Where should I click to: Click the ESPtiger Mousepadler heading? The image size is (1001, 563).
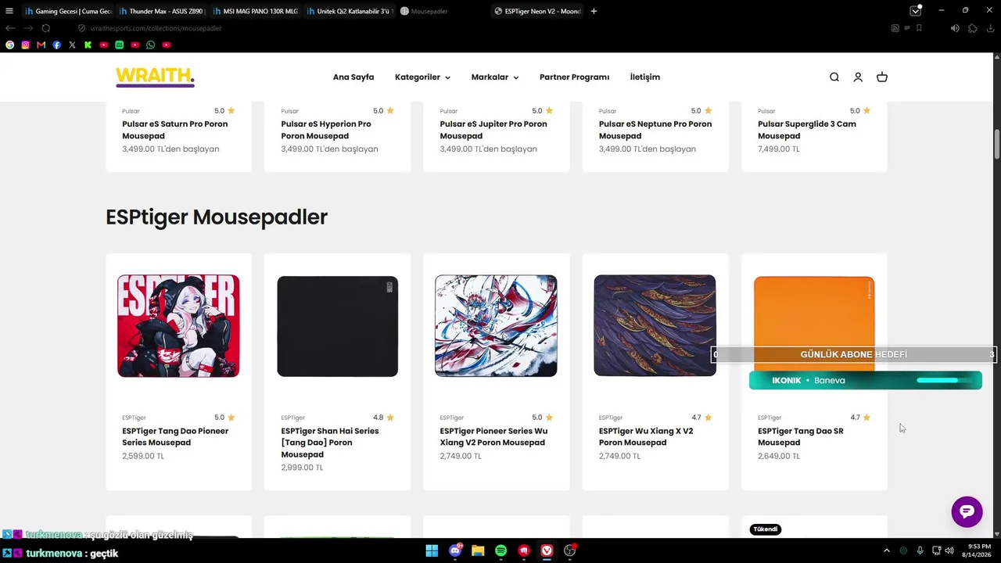tap(217, 217)
